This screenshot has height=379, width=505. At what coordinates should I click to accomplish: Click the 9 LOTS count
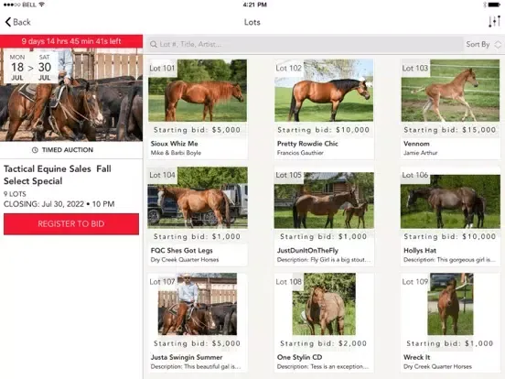[x=15, y=194]
